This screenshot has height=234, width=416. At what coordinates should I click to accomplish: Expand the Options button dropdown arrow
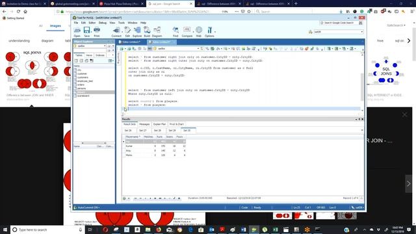[215, 32]
